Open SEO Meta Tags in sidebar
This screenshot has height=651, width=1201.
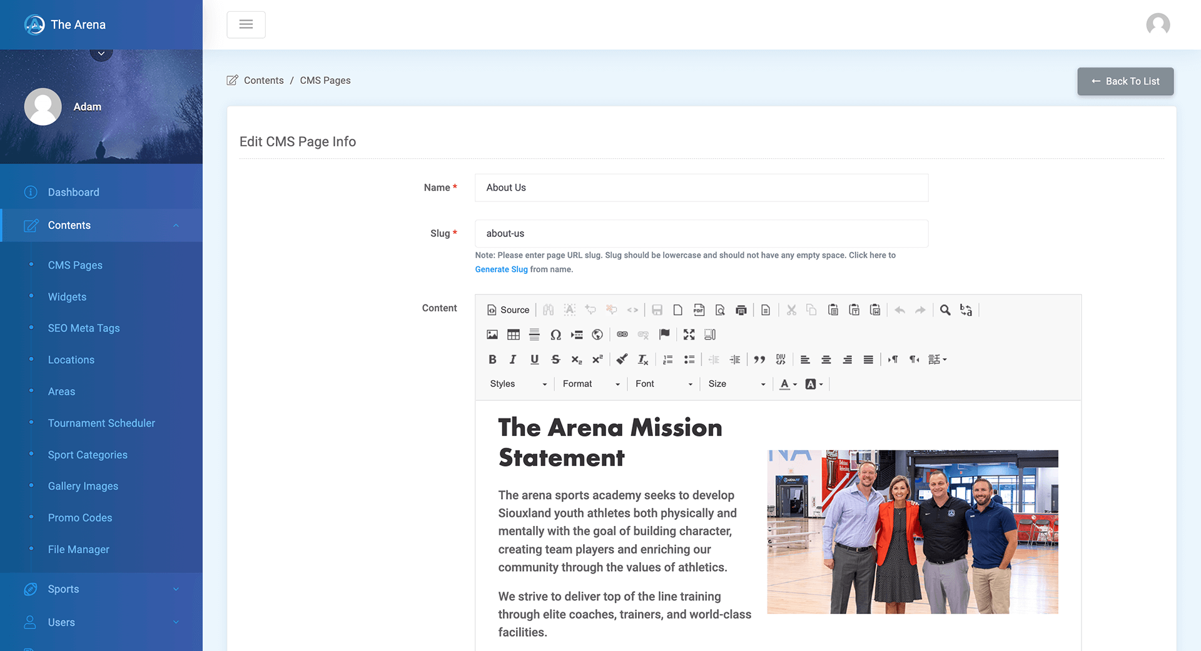click(x=84, y=328)
